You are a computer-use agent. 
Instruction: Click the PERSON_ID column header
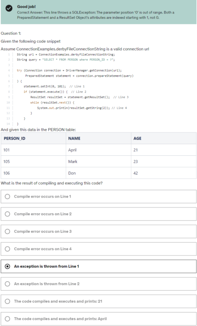coord(33,138)
